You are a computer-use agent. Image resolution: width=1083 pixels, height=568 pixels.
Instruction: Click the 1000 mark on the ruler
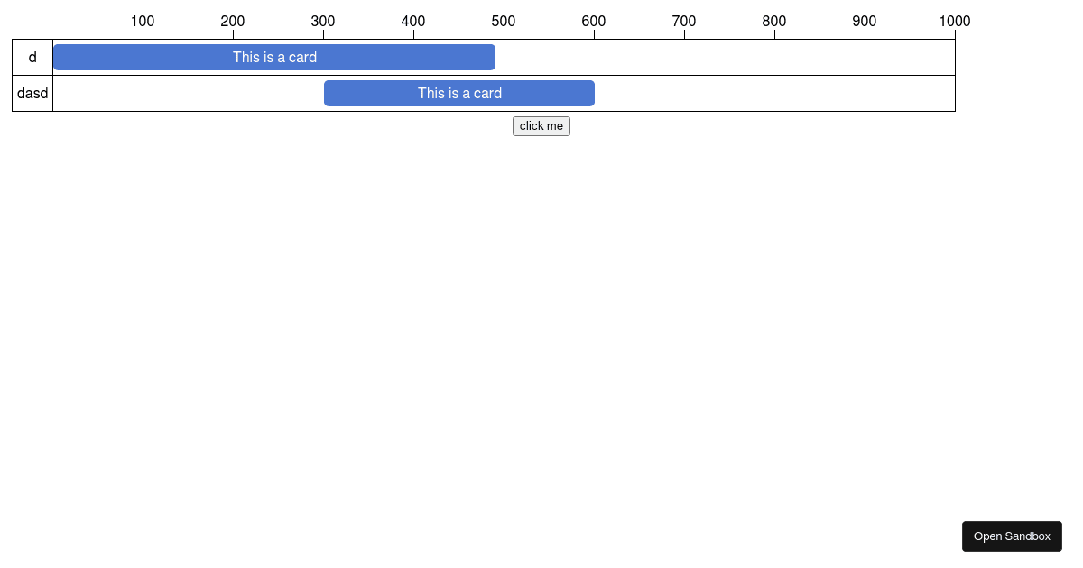[x=955, y=21]
